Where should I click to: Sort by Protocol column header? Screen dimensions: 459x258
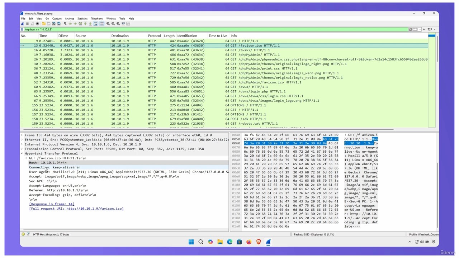(154, 36)
